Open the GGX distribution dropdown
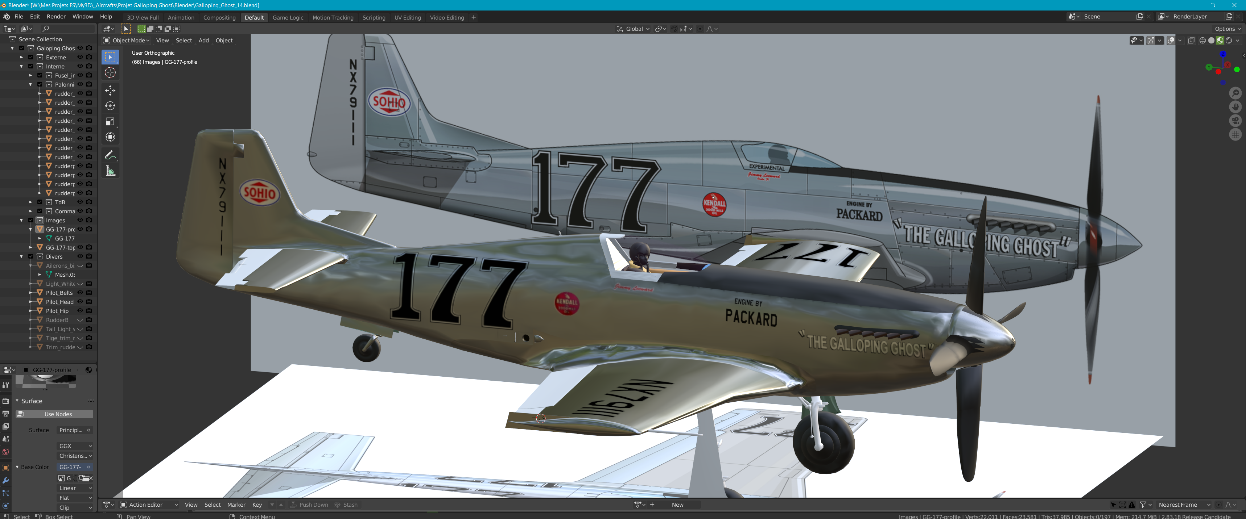This screenshot has width=1246, height=519. (x=75, y=446)
